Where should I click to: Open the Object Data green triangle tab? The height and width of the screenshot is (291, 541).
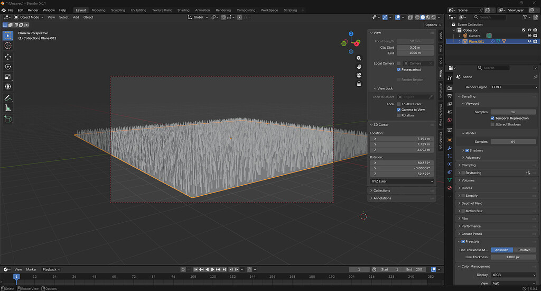click(450, 180)
